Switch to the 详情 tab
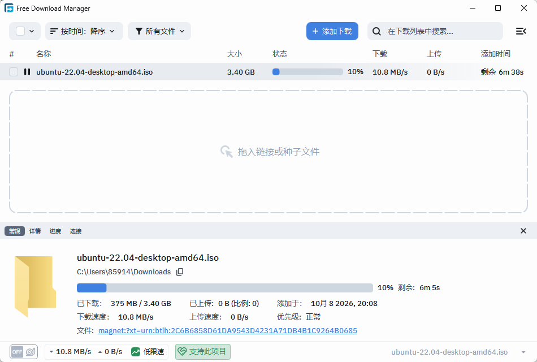Viewport: 537px width, 362px height. coord(35,231)
